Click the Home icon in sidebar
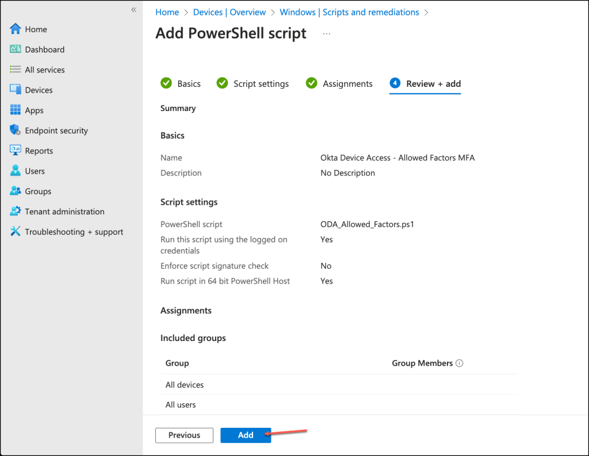589x456 pixels. coord(15,29)
